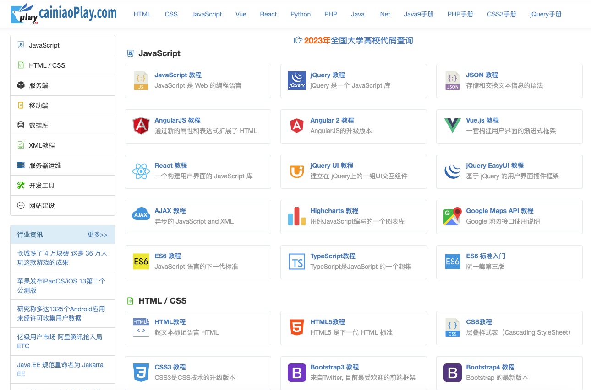Open the HTML5教程 title link
This screenshot has height=390, width=591.
click(328, 322)
